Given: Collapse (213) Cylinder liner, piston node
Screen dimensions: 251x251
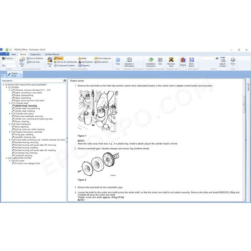Looking at the screenshot, I should 9,114.
